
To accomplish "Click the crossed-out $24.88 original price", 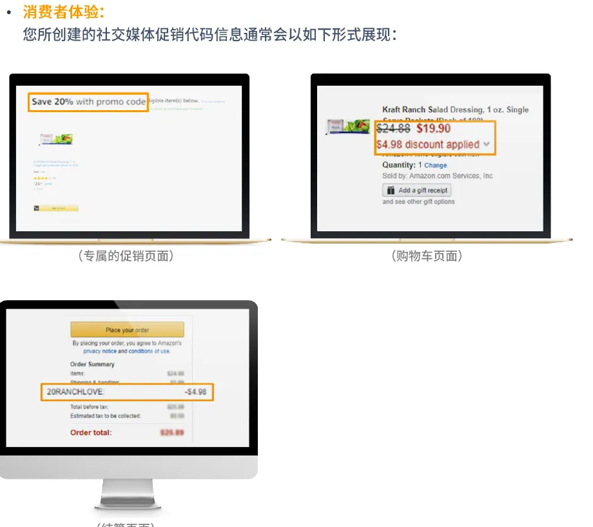I will [x=393, y=129].
